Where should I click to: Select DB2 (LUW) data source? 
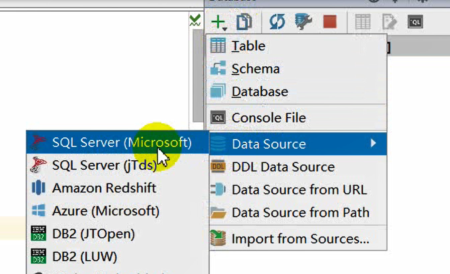(118, 257)
